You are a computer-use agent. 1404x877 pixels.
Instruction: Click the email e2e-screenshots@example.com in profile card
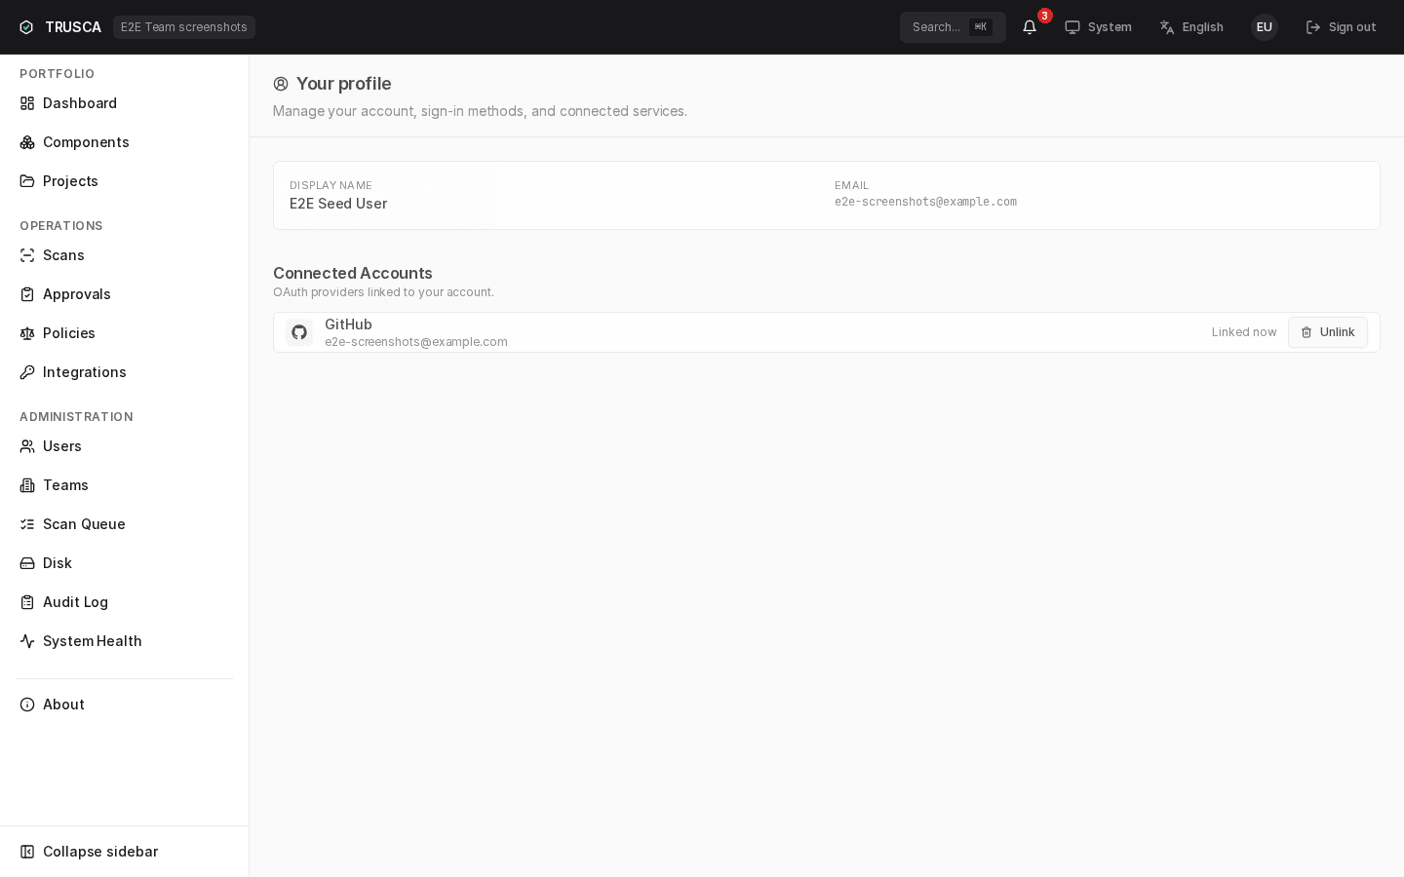click(x=925, y=202)
